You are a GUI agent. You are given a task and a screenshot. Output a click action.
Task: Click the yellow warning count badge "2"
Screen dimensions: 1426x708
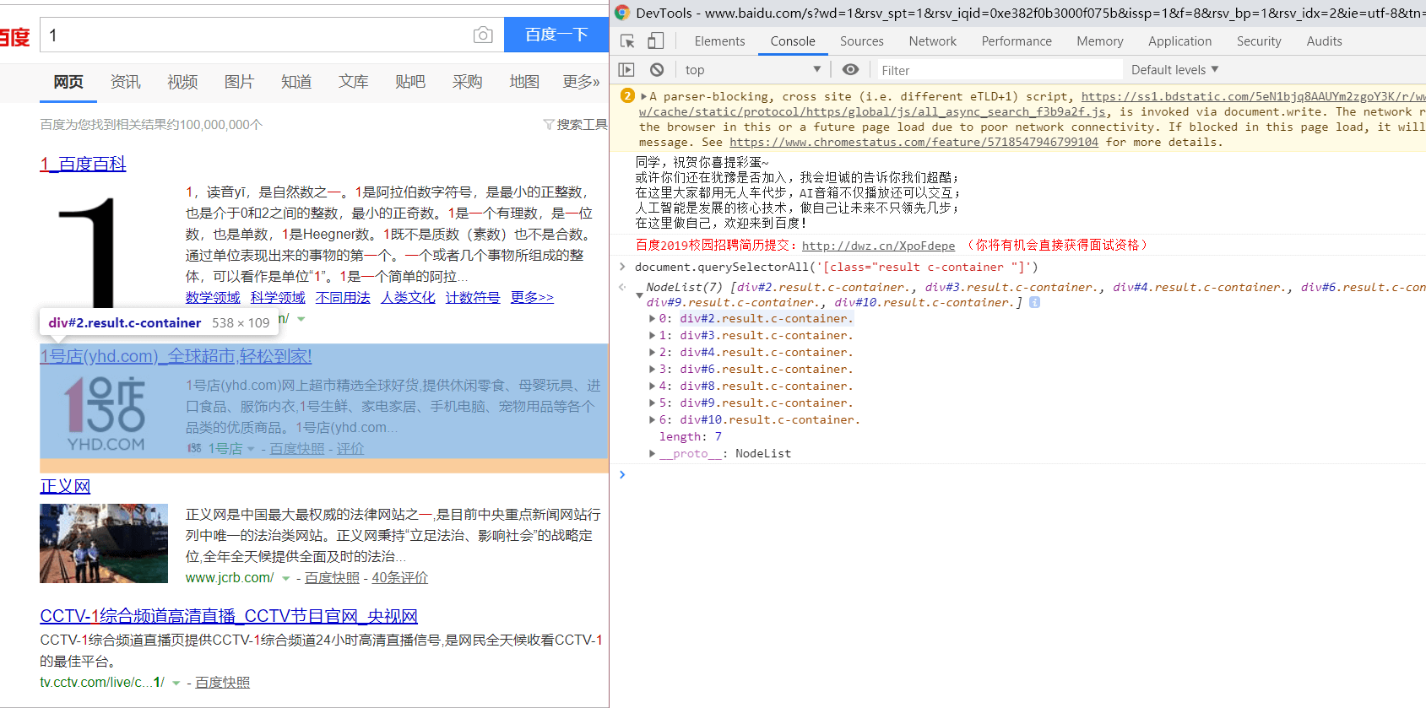(x=627, y=96)
